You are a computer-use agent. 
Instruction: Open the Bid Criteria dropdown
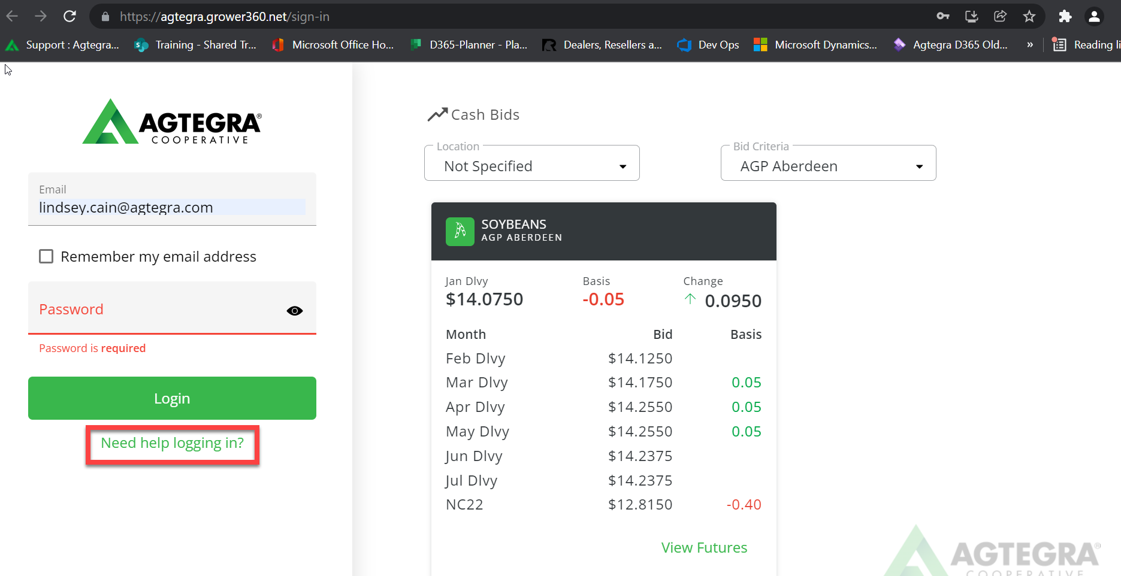pyautogui.click(x=829, y=163)
